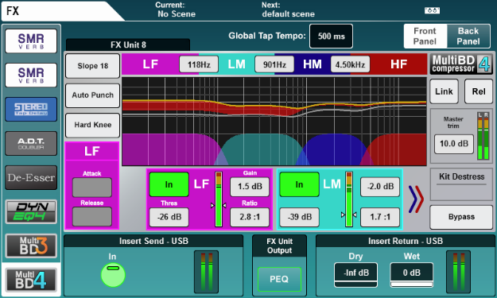Open the Stereo Tap Delay unit

31,109
